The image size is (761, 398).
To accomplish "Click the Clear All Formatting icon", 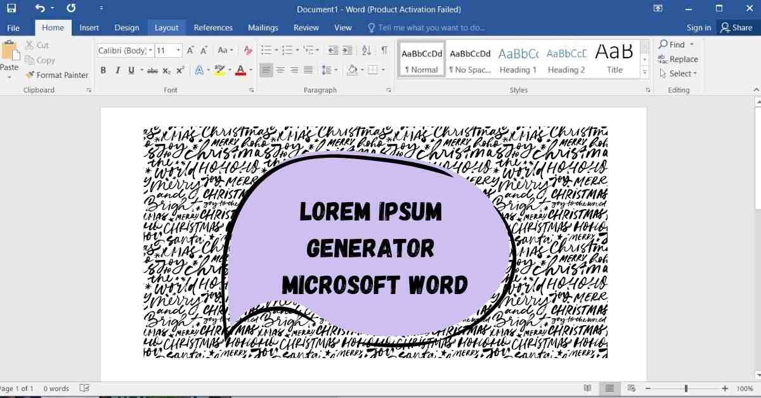I will pyautogui.click(x=248, y=51).
